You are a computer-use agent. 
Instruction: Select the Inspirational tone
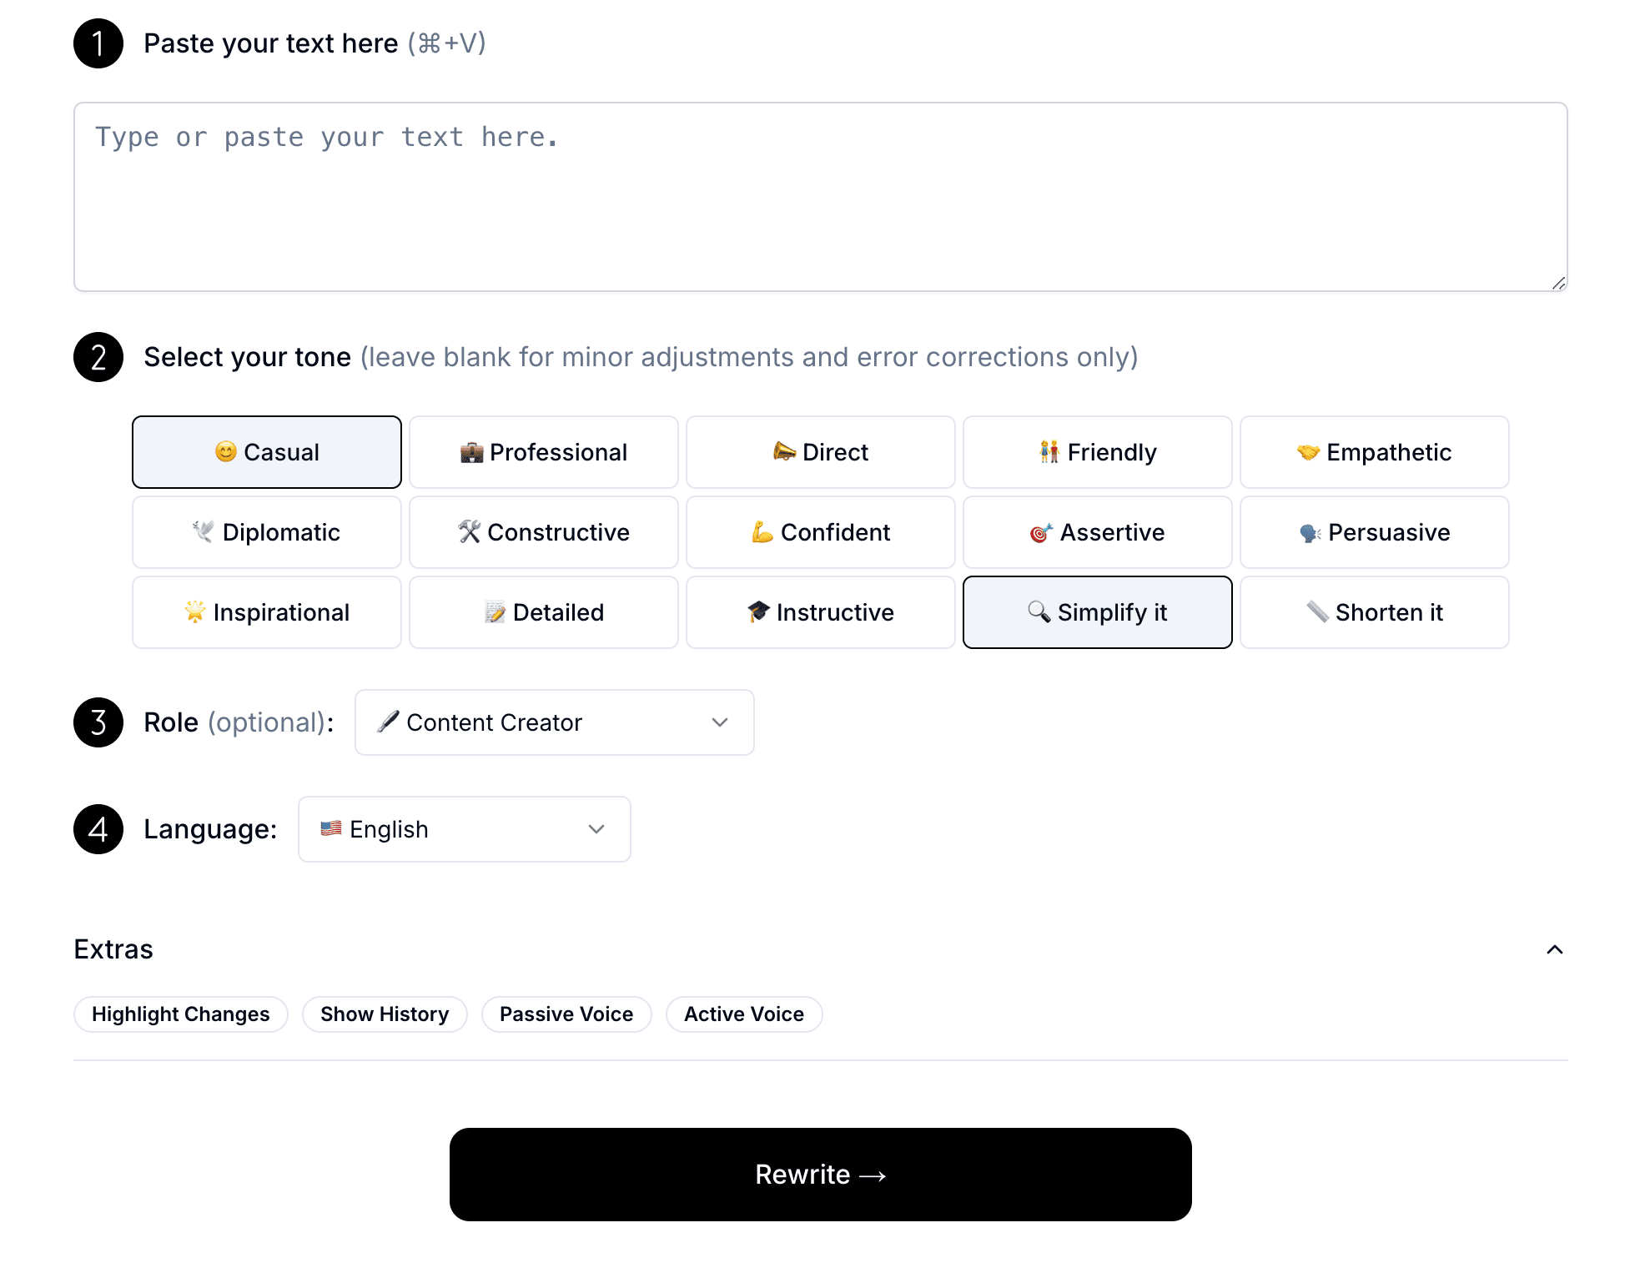point(266,611)
